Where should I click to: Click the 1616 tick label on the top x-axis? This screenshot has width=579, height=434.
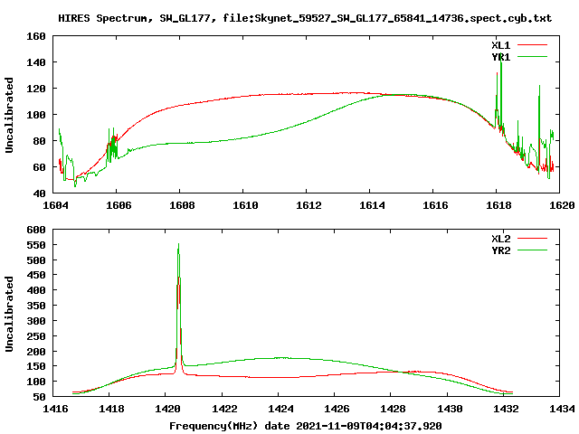point(435,205)
